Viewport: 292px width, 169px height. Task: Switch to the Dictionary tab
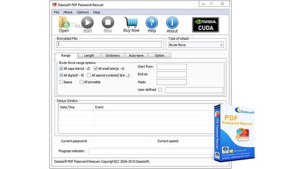tap(113, 56)
